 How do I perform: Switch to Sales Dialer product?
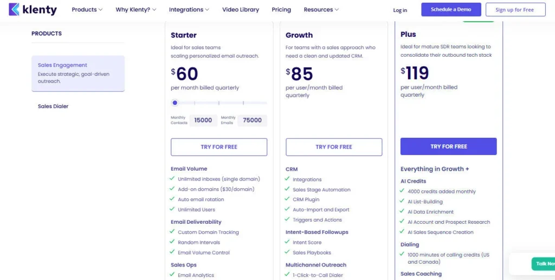pyautogui.click(x=53, y=106)
